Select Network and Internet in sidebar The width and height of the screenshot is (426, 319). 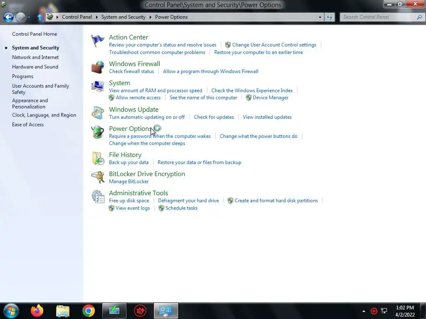point(35,57)
